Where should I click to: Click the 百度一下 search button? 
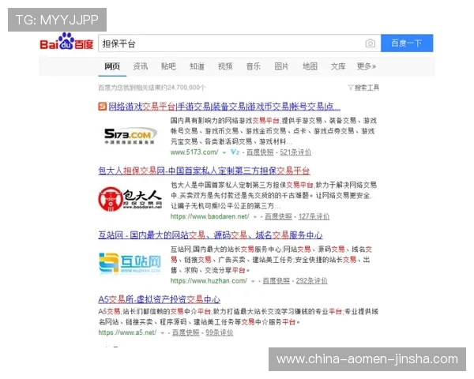(407, 43)
